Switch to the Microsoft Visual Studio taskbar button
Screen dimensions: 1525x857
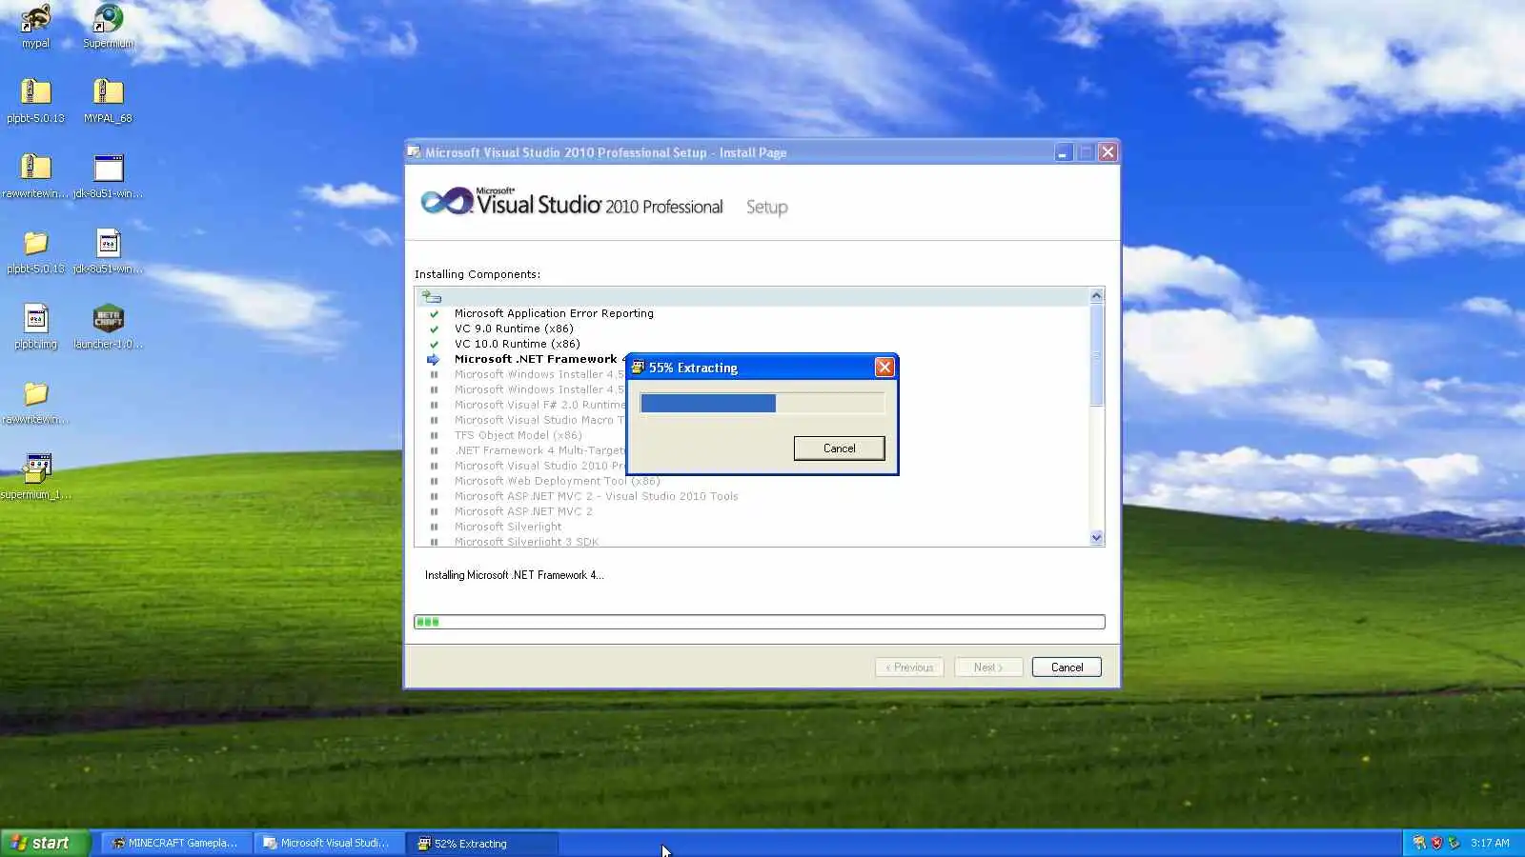pos(329,843)
